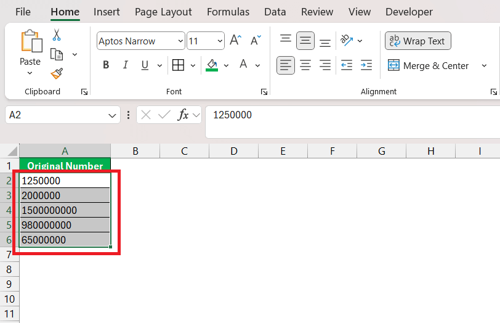Copy selection using Copy icon

[x=57, y=55]
